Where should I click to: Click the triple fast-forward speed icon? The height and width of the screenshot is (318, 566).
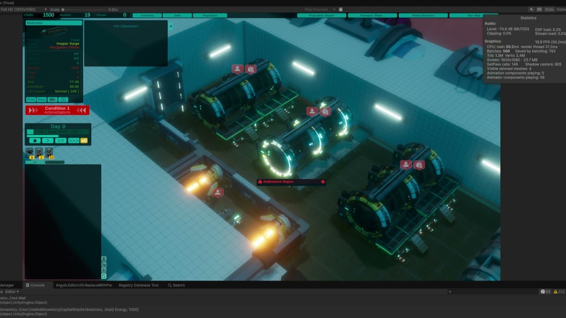pos(73,140)
